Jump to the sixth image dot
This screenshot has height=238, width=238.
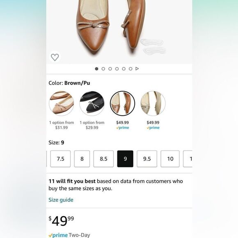(x=130, y=69)
